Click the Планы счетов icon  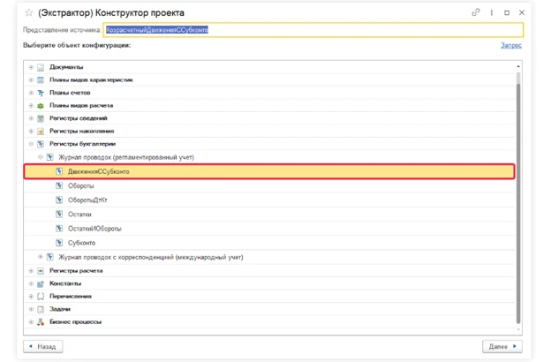pos(41,93)
